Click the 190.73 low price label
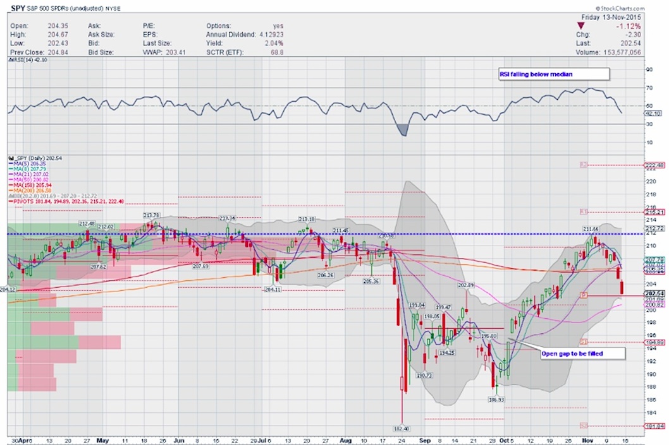Viewport: 669px width, 445px height. tap(424, 376)
